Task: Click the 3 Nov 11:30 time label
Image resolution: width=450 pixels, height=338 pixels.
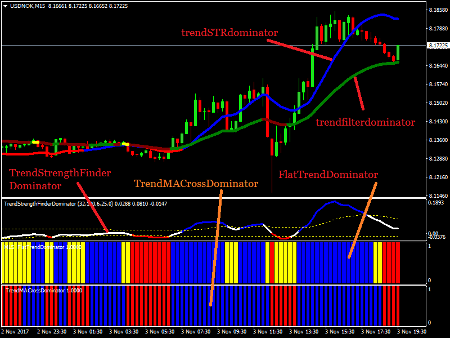Action: [271, 332]
